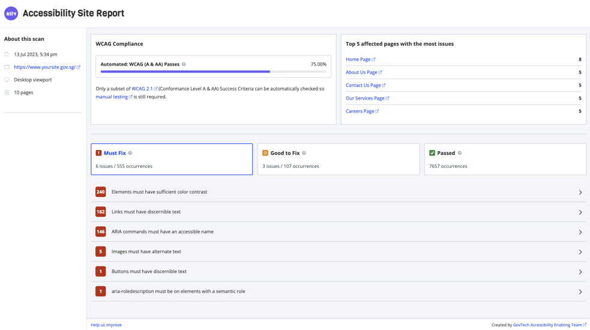The height and width of the screenshot is (330, 590).
Task: Expand Images must have alternate text chevron
Action: pos(580,252)
